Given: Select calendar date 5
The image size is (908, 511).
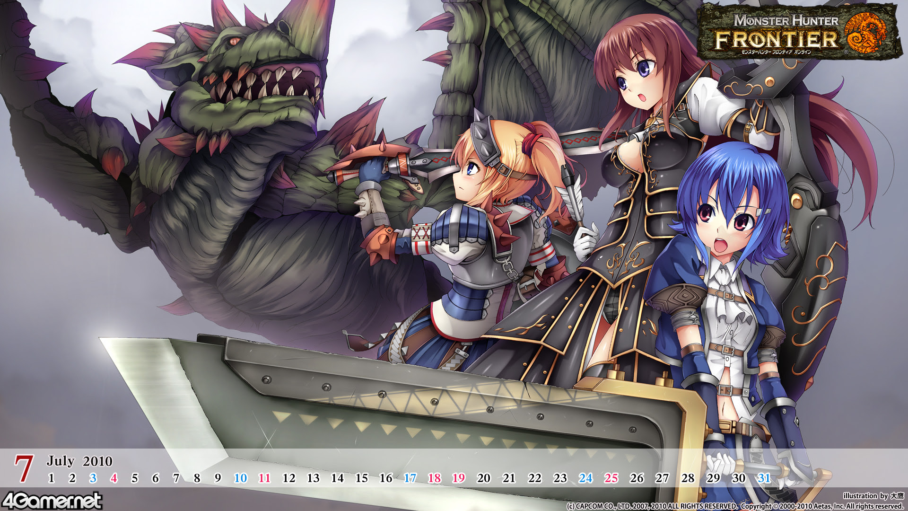Looking at the screenshot, I should [135, 478].
